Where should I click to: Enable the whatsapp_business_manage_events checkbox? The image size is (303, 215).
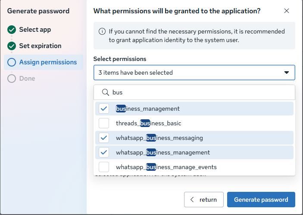(104, 167)
